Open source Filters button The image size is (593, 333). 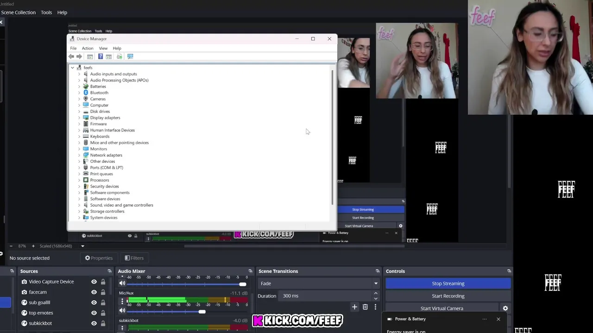pyautogui.click(x=134, y=258)
